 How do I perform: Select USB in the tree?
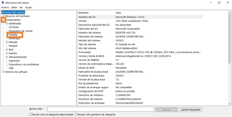pos(11,68)
